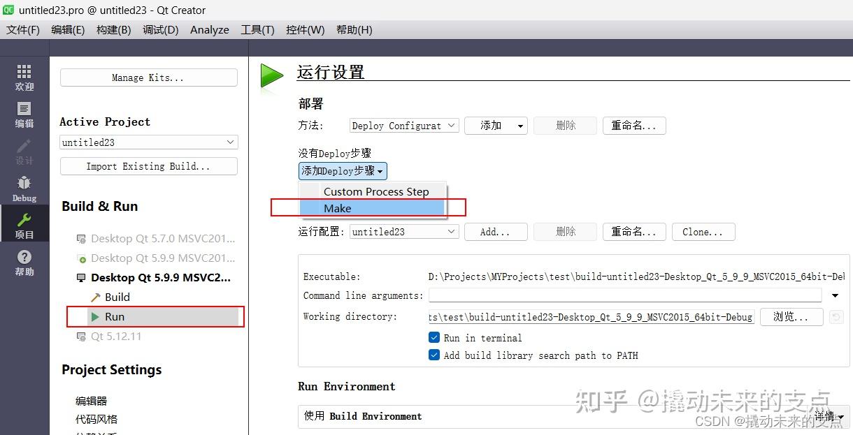Click the Clone button for run configuration
The width and height of the screenshot is (853, 435).
point(703,231)
